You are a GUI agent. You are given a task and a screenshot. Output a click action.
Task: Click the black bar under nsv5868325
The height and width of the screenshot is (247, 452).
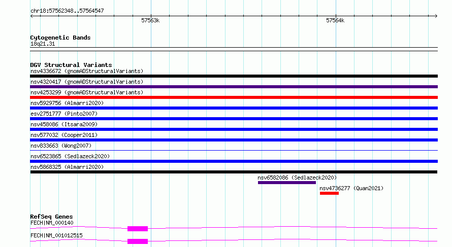234,172
